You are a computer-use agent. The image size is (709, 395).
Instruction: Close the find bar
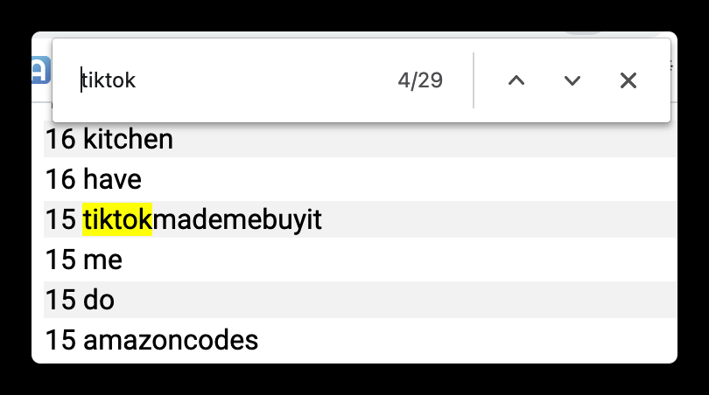628,81
